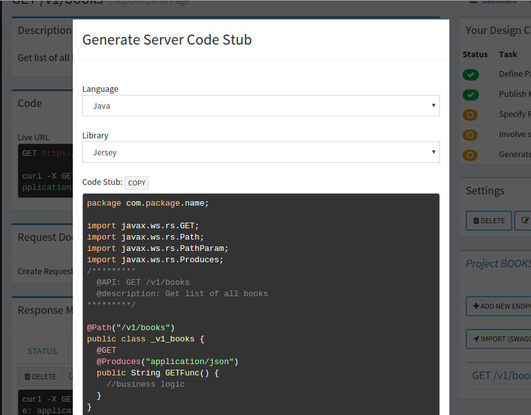Click '@Produces("application/json")' code line
This screenshot has height=415, width=531.
pyautogui.click(x=168, y=362)
